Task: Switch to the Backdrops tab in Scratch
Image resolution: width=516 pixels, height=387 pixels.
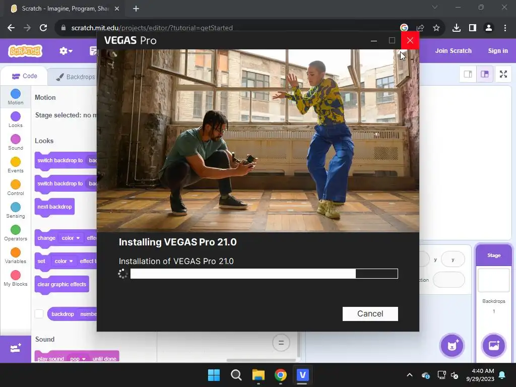Action: (76, 77)
